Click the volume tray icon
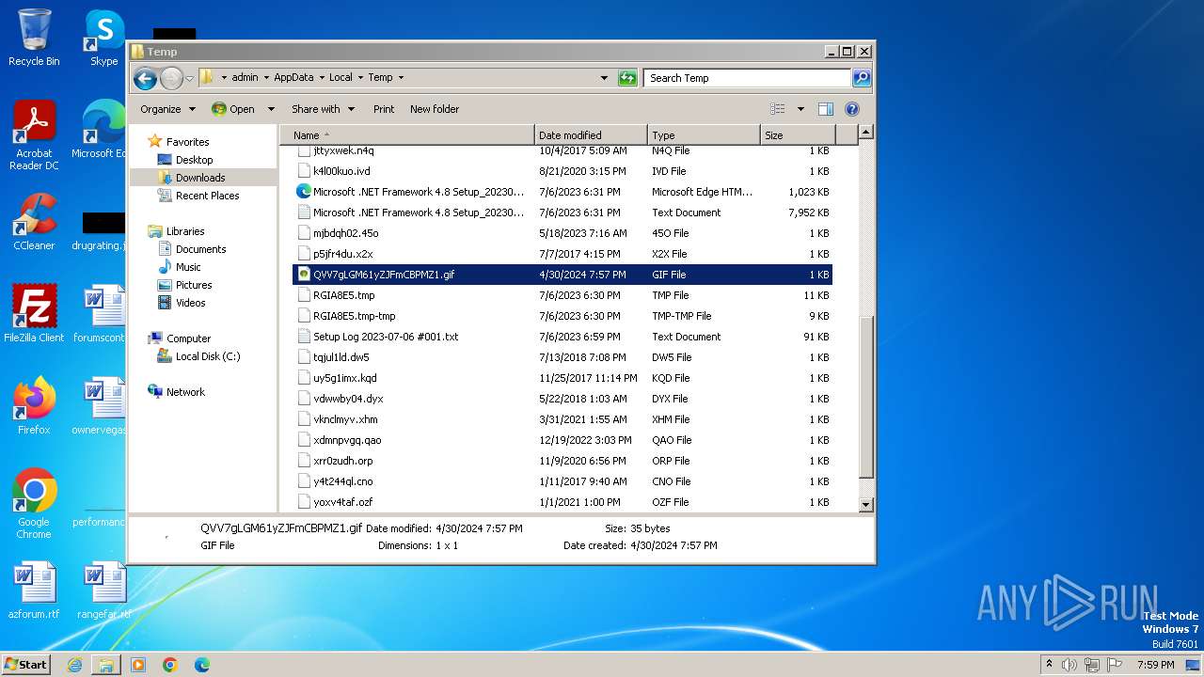This screenshot has height=677, width=1204. (1069, 665)
